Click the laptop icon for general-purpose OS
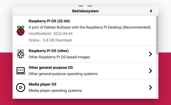Screen dimensions: 171x105 pos(21,71)
